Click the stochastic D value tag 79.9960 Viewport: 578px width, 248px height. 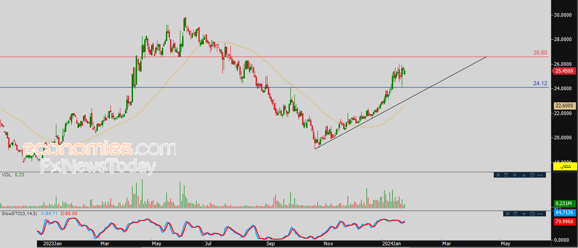pyautogui.click(x=565, y=221)
